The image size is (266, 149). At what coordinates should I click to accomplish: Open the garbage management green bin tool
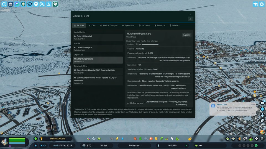tap(140, 139)
